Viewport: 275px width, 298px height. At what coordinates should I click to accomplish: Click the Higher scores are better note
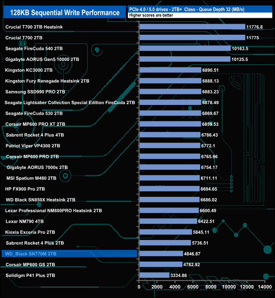(x=151, y=15)
